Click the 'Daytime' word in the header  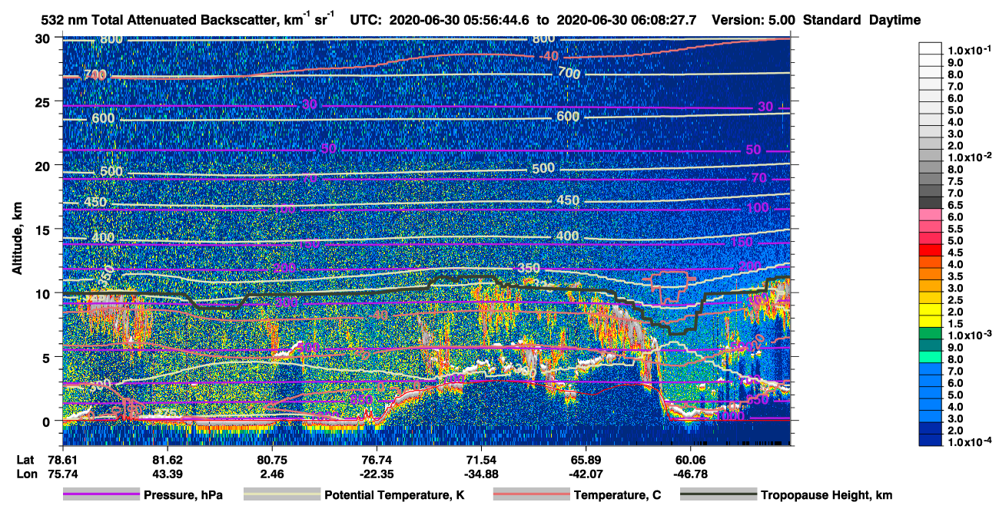point(895,20)
